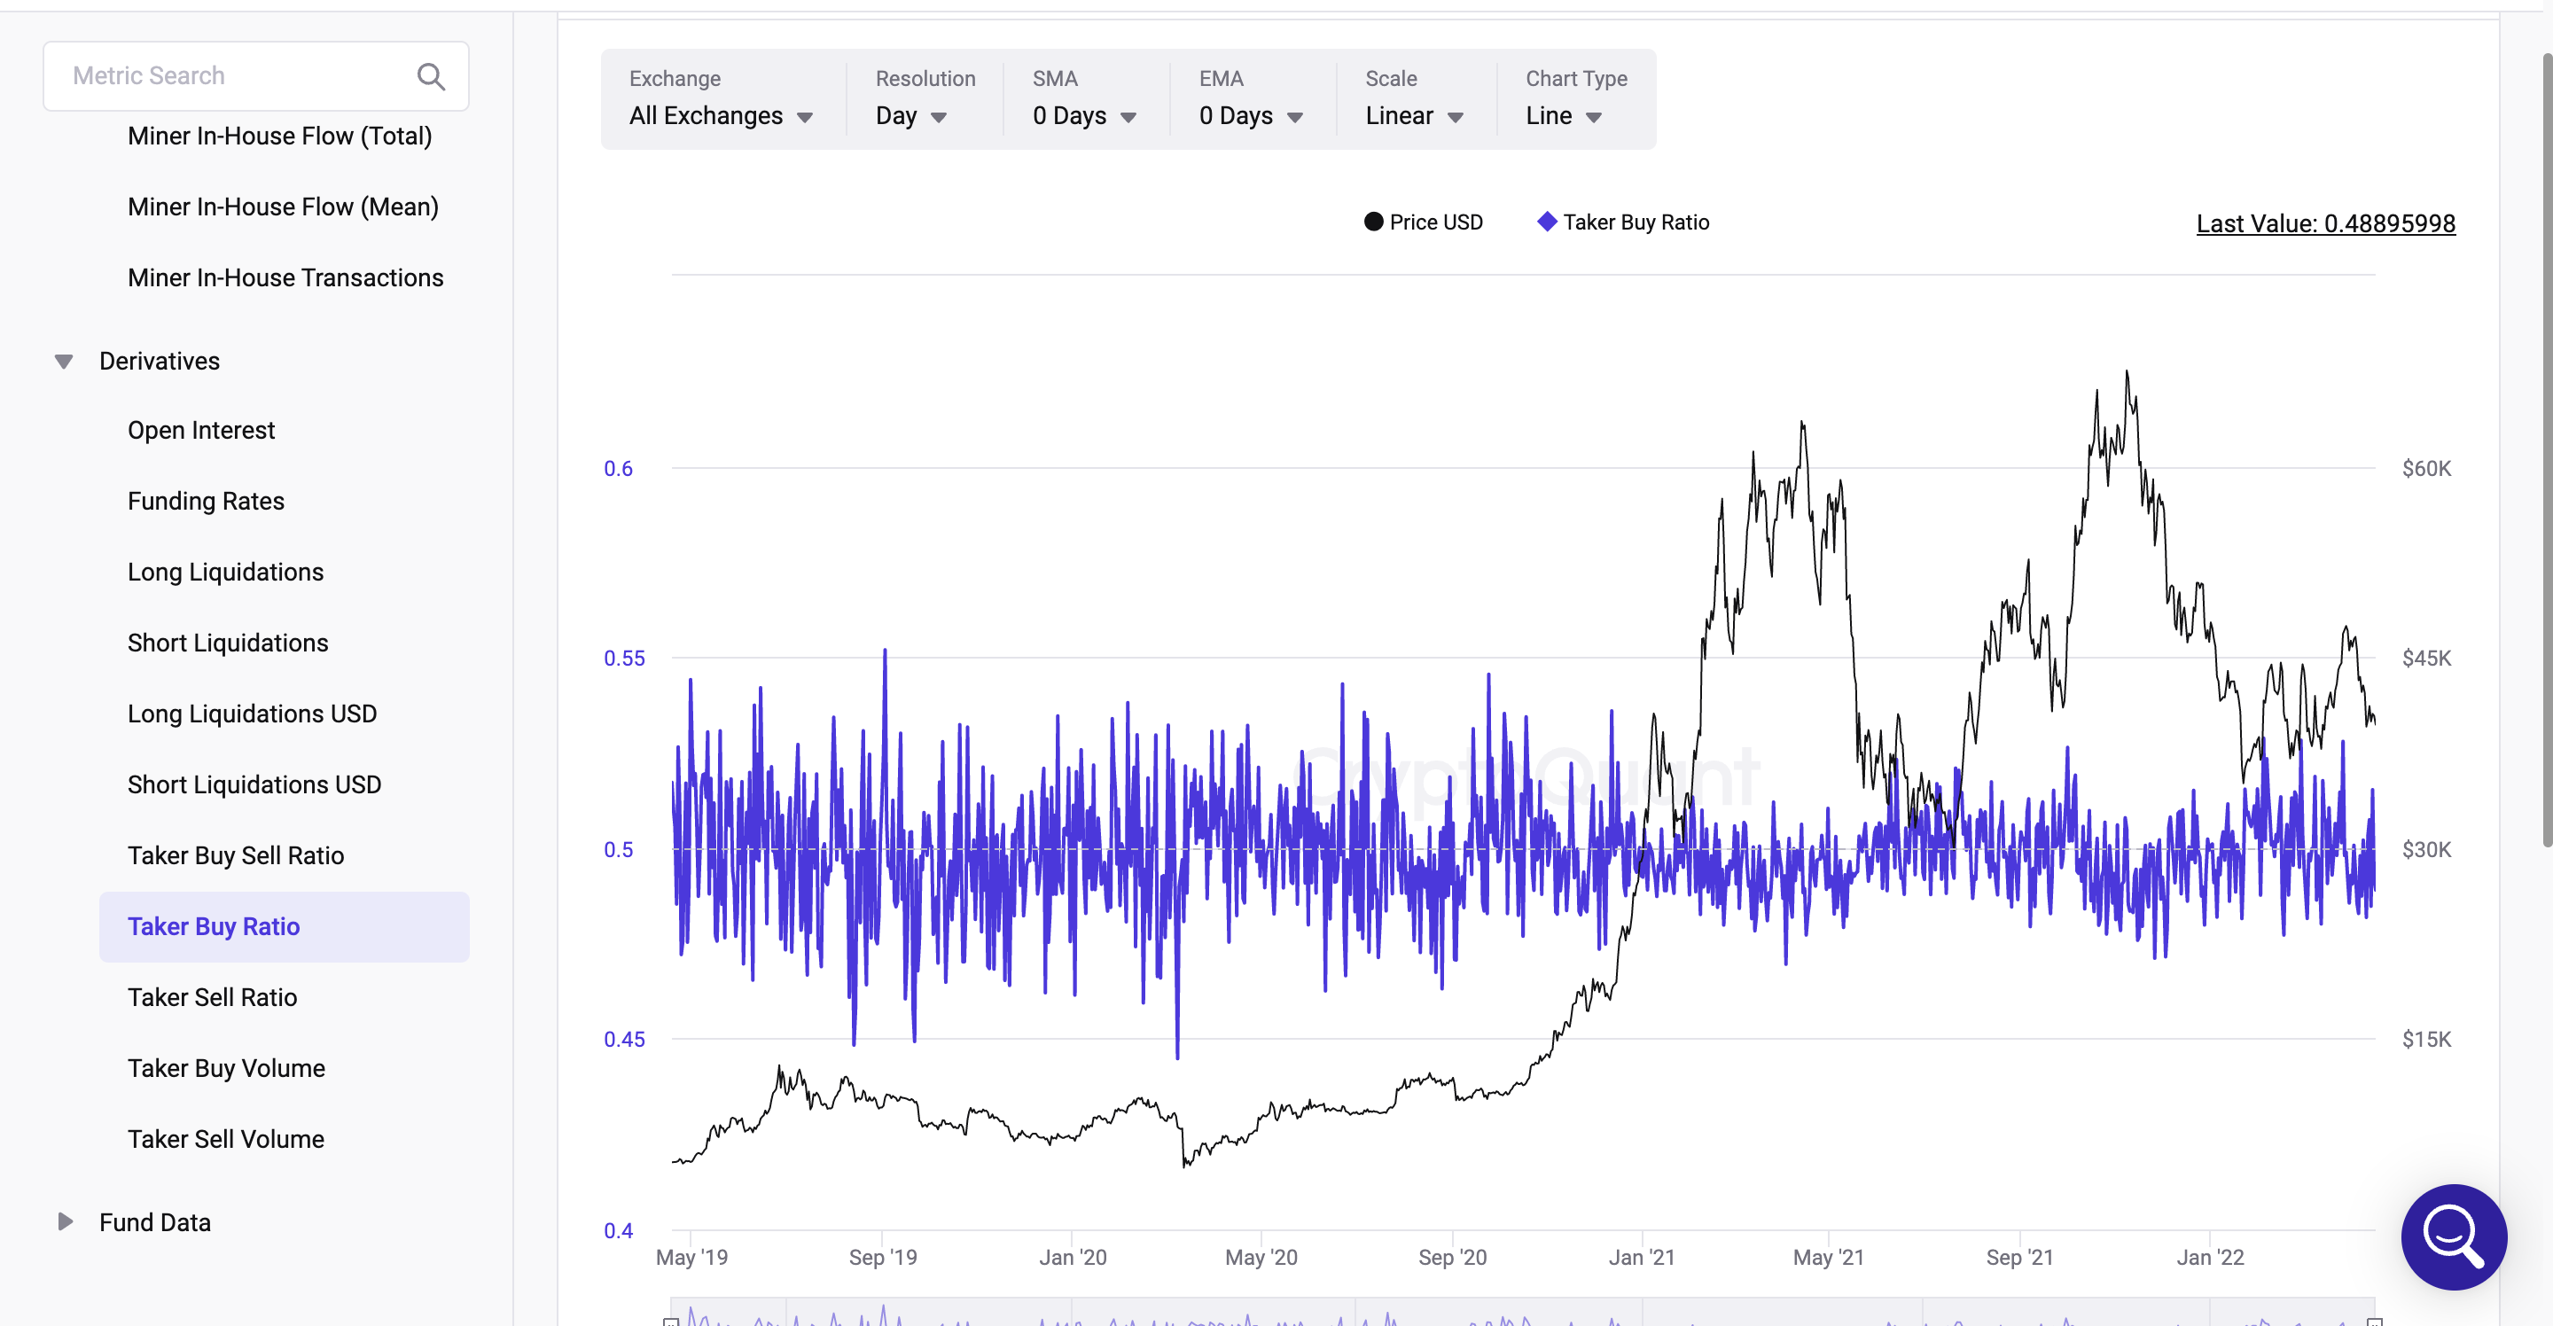Open the Scale Linear dropdown
The width and height of the screenshot is (2553, 1326).
[x=1414, y=116]
